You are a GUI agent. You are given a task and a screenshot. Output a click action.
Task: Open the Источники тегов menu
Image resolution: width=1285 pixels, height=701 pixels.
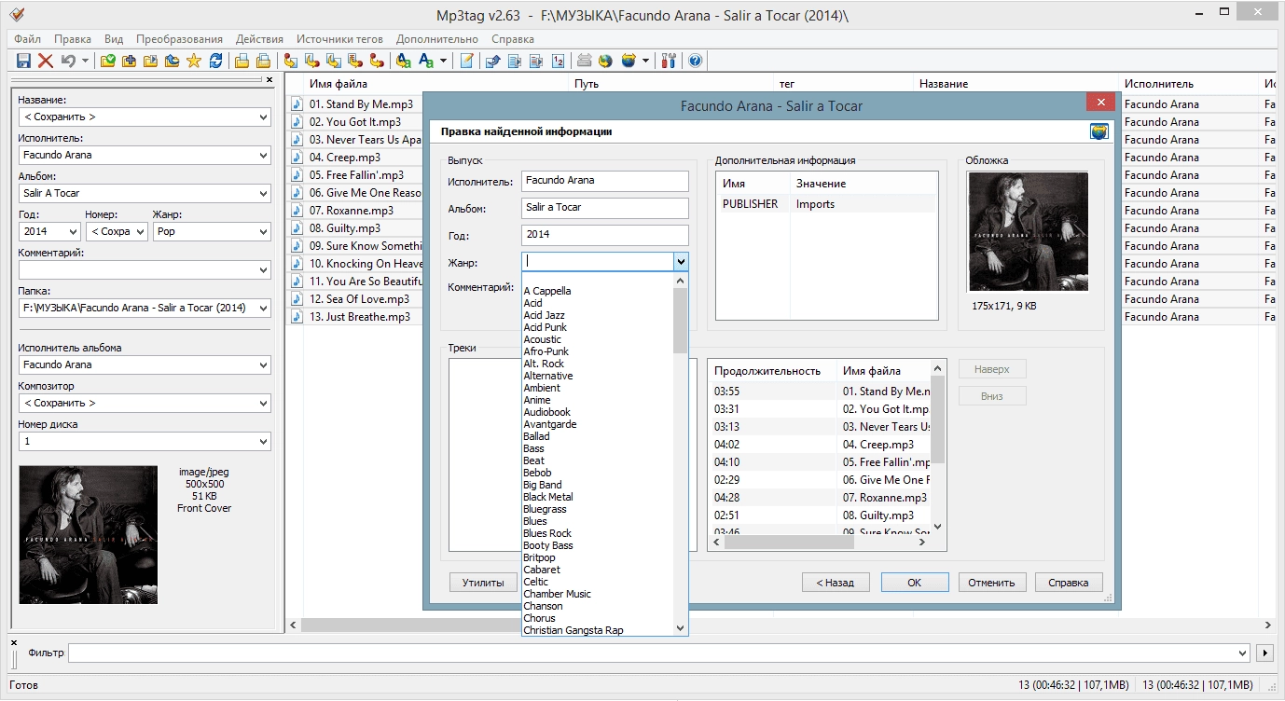pos(339,39)
